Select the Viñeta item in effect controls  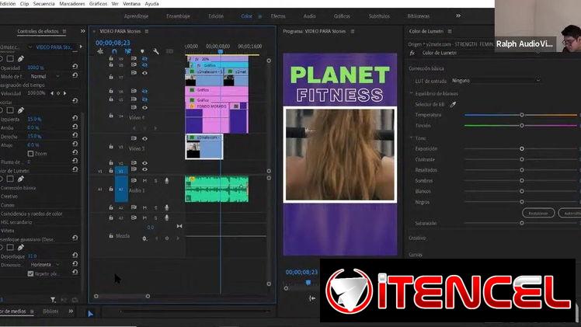tap(8, 231)
